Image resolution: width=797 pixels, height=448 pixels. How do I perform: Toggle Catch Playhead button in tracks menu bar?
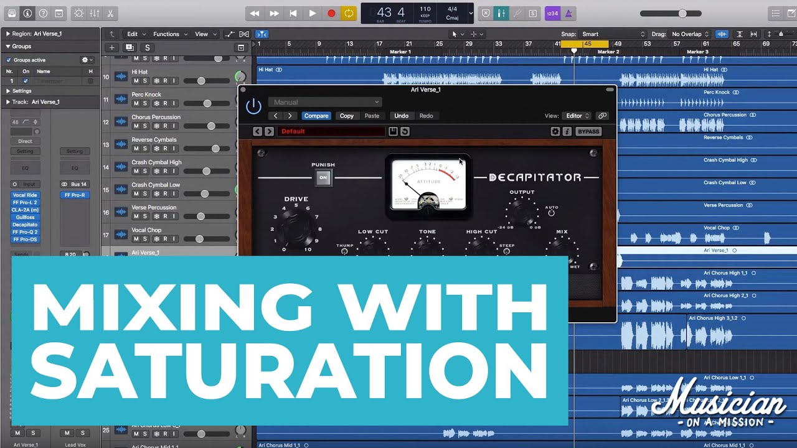(x=263, y=34)
